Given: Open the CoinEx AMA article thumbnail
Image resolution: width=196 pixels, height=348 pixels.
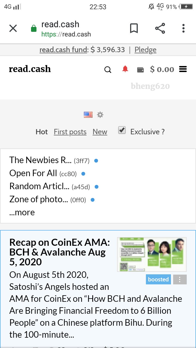Looking at the screenshot, I should tap(152, 254).
